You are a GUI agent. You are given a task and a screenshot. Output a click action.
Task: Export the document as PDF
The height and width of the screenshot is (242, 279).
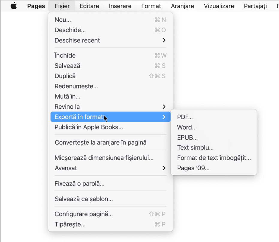[185, 117]
